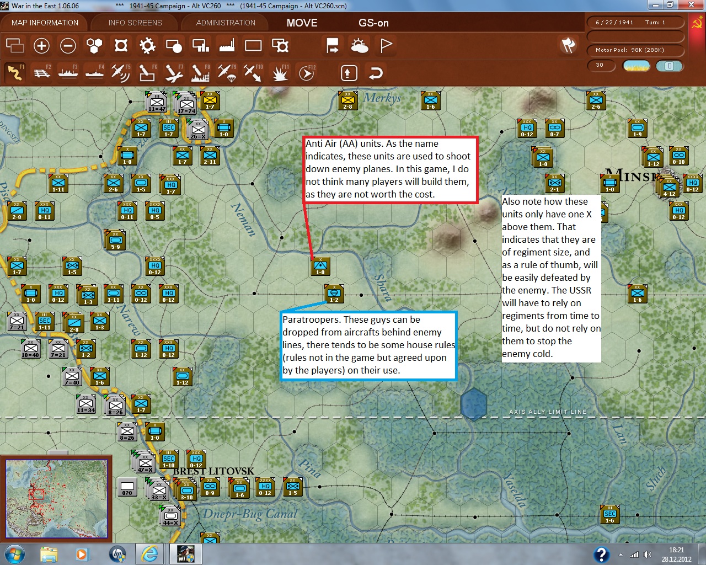Screen dimensions: 706x565
Task: Open the INFO SCREENS tab
Action: [135, 23]
